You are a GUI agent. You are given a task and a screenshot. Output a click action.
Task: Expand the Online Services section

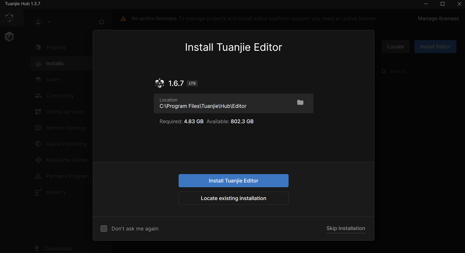65,111
